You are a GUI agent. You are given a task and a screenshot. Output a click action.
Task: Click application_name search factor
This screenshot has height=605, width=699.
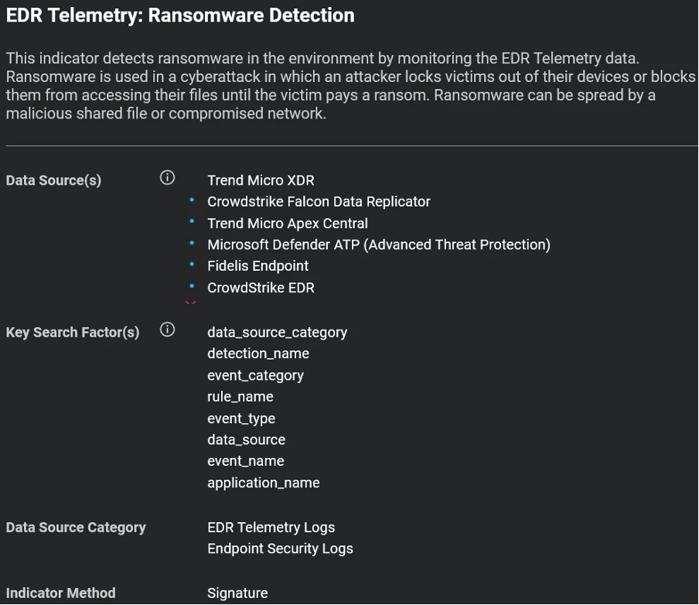264,483
